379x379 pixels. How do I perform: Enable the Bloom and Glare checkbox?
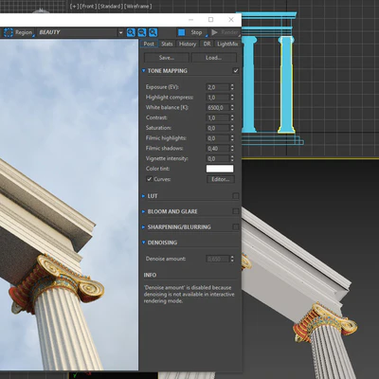click(x=236, y=211)
